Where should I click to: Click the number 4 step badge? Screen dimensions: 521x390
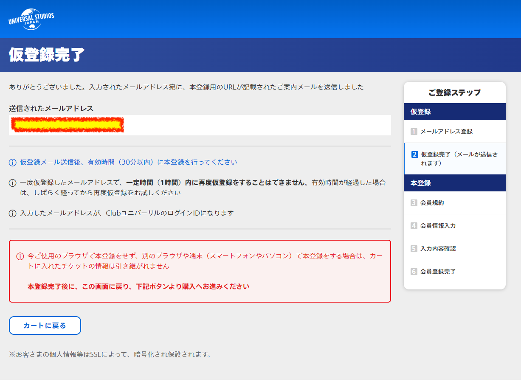tap(414, 226)
